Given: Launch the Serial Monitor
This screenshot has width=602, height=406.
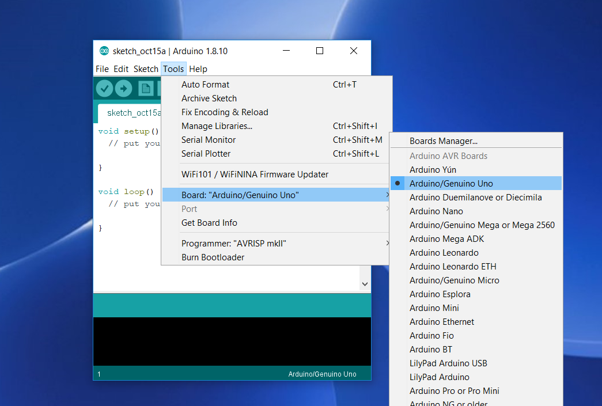Looking at the screenshot, I should [x=276, y=140].
